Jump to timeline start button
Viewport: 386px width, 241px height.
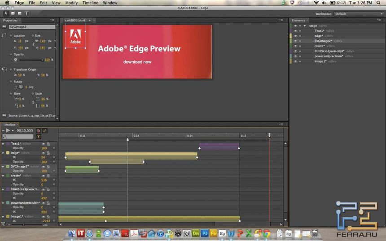pos(3,130)
